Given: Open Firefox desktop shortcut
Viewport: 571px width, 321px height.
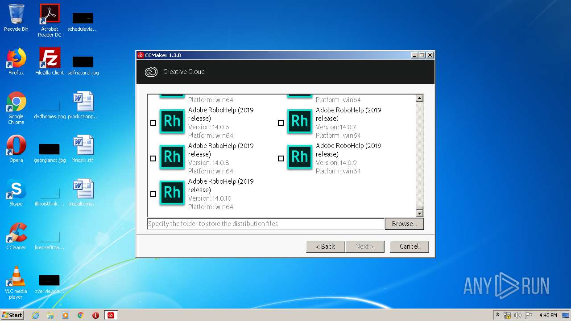Looking at the screenshot, I should coord(16,62).
